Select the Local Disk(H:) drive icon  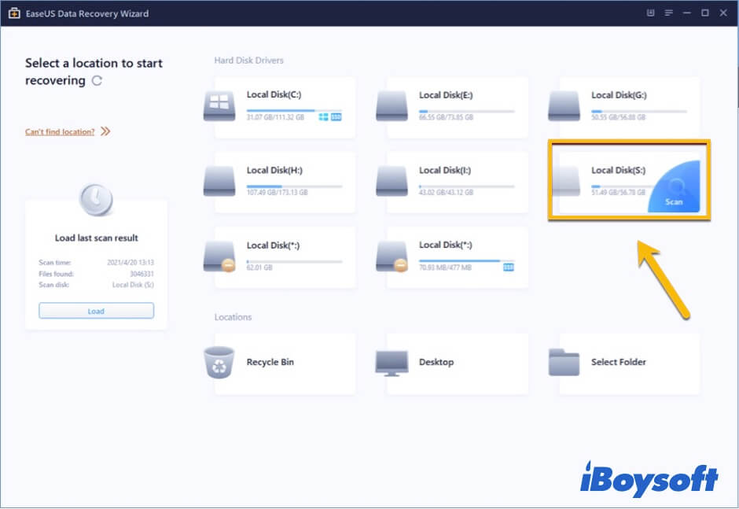click(219, 181)
